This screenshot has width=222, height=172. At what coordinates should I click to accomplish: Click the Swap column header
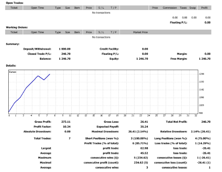tap(193, 8)
